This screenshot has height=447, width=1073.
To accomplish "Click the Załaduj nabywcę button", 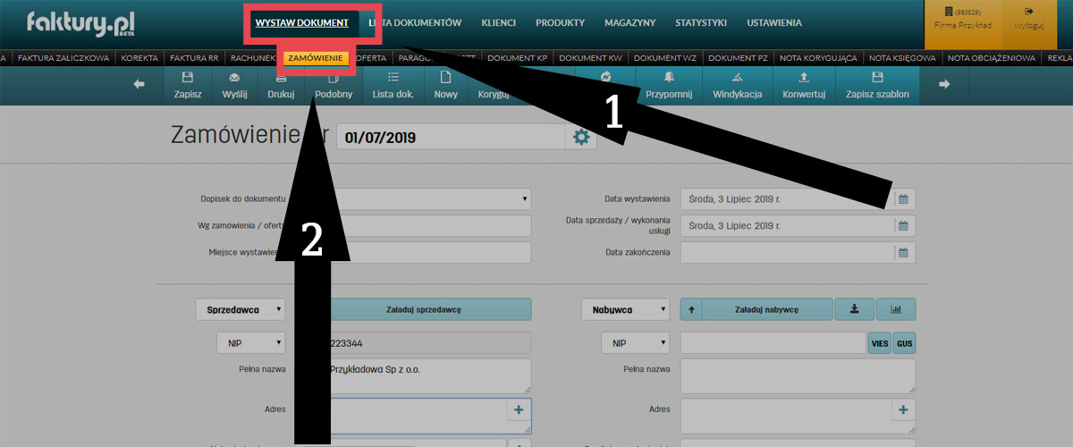I will coord(769,309).
